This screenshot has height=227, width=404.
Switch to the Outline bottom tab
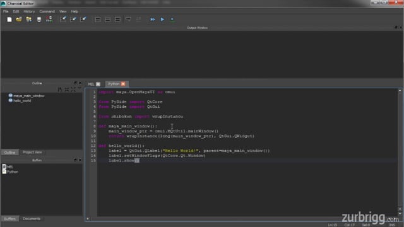(x=10, y=153)
